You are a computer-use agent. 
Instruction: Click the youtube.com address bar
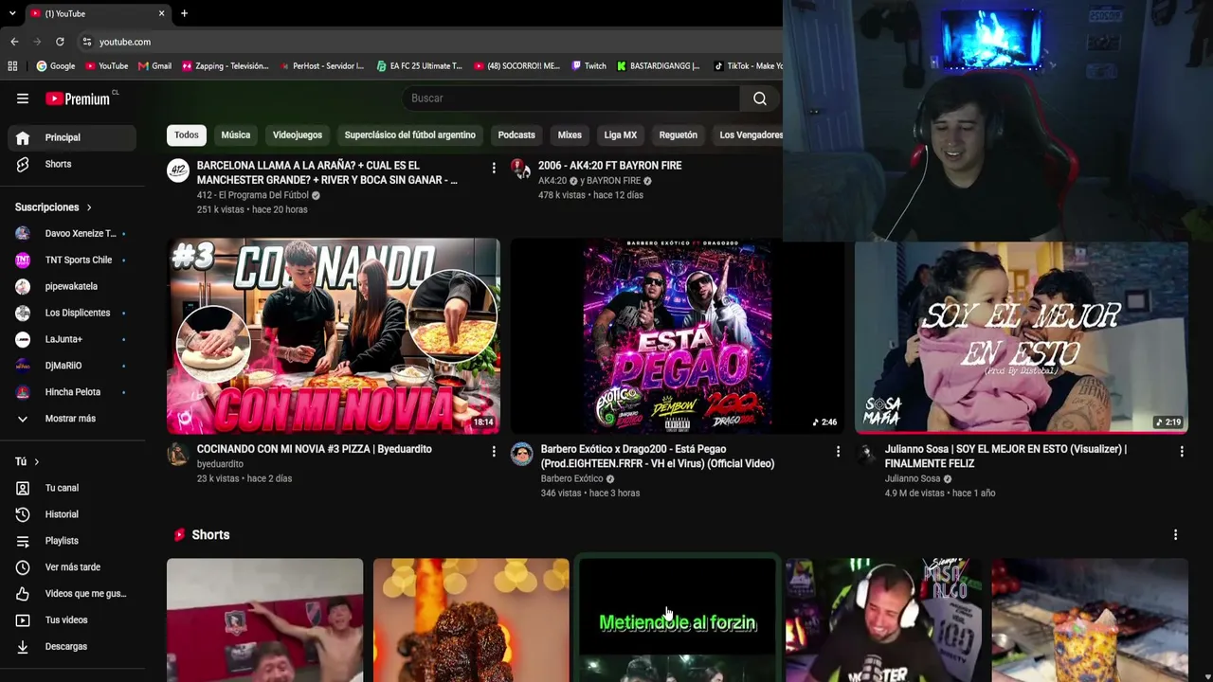click(x=125, y=42)
